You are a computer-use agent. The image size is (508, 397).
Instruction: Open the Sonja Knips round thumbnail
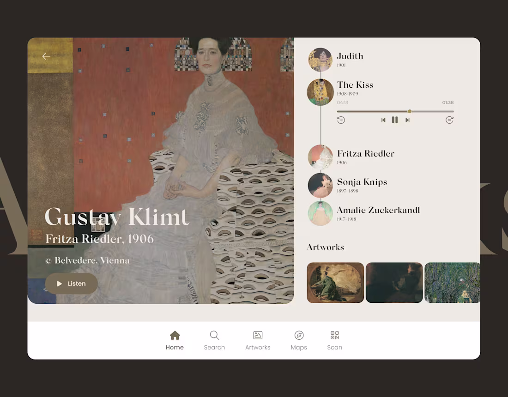point(321,185)
